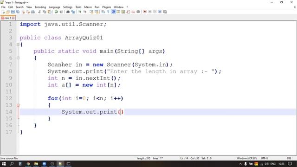This screenshot has height=167, width=297.
Task: Collapse the class block fold at line 4
Action: click(18, 45)
